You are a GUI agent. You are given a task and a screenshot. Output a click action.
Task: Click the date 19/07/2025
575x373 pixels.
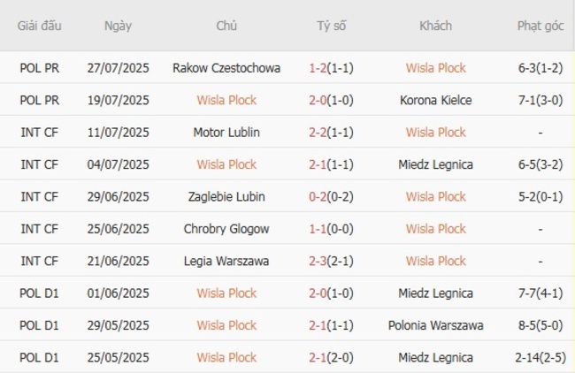pyautogui.click(x=118, y=100)
